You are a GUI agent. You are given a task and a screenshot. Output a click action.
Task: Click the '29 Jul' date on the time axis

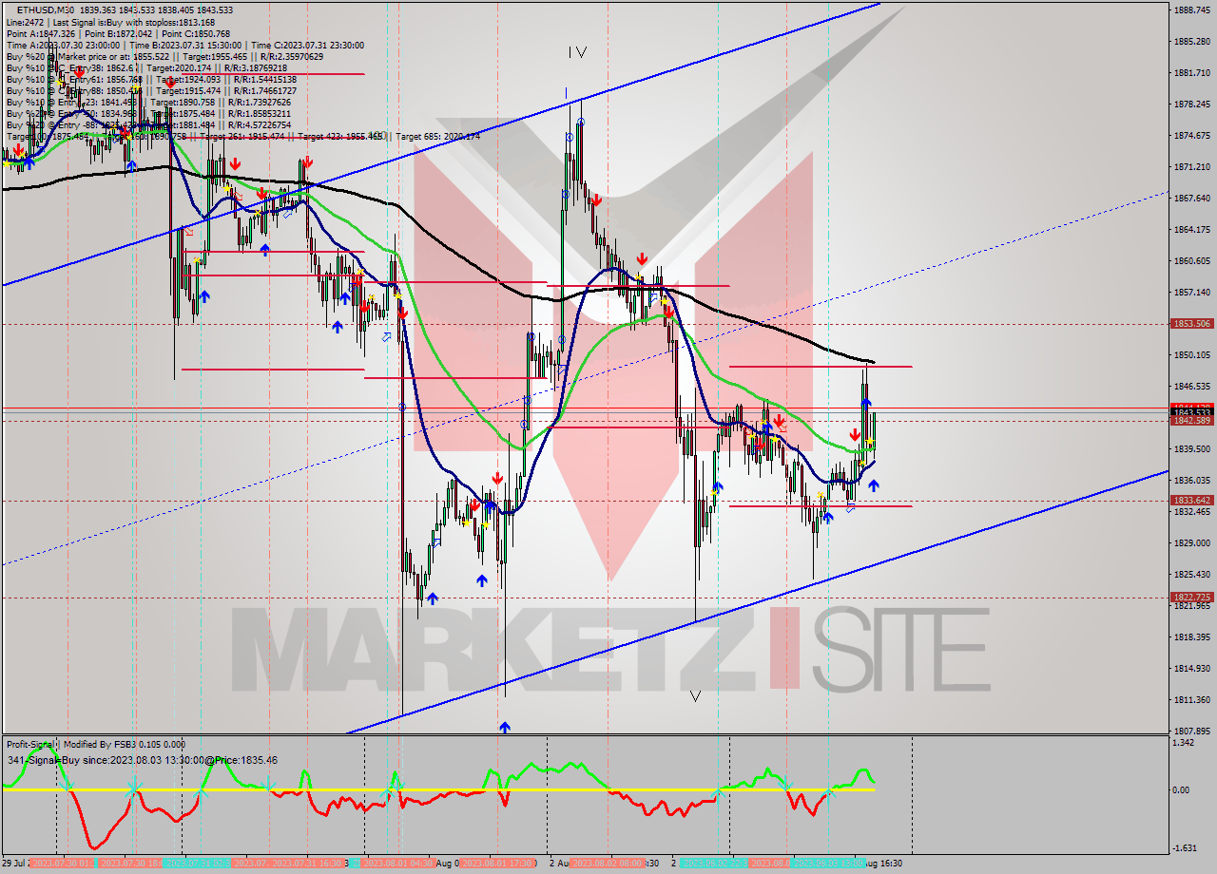[14, 863]
